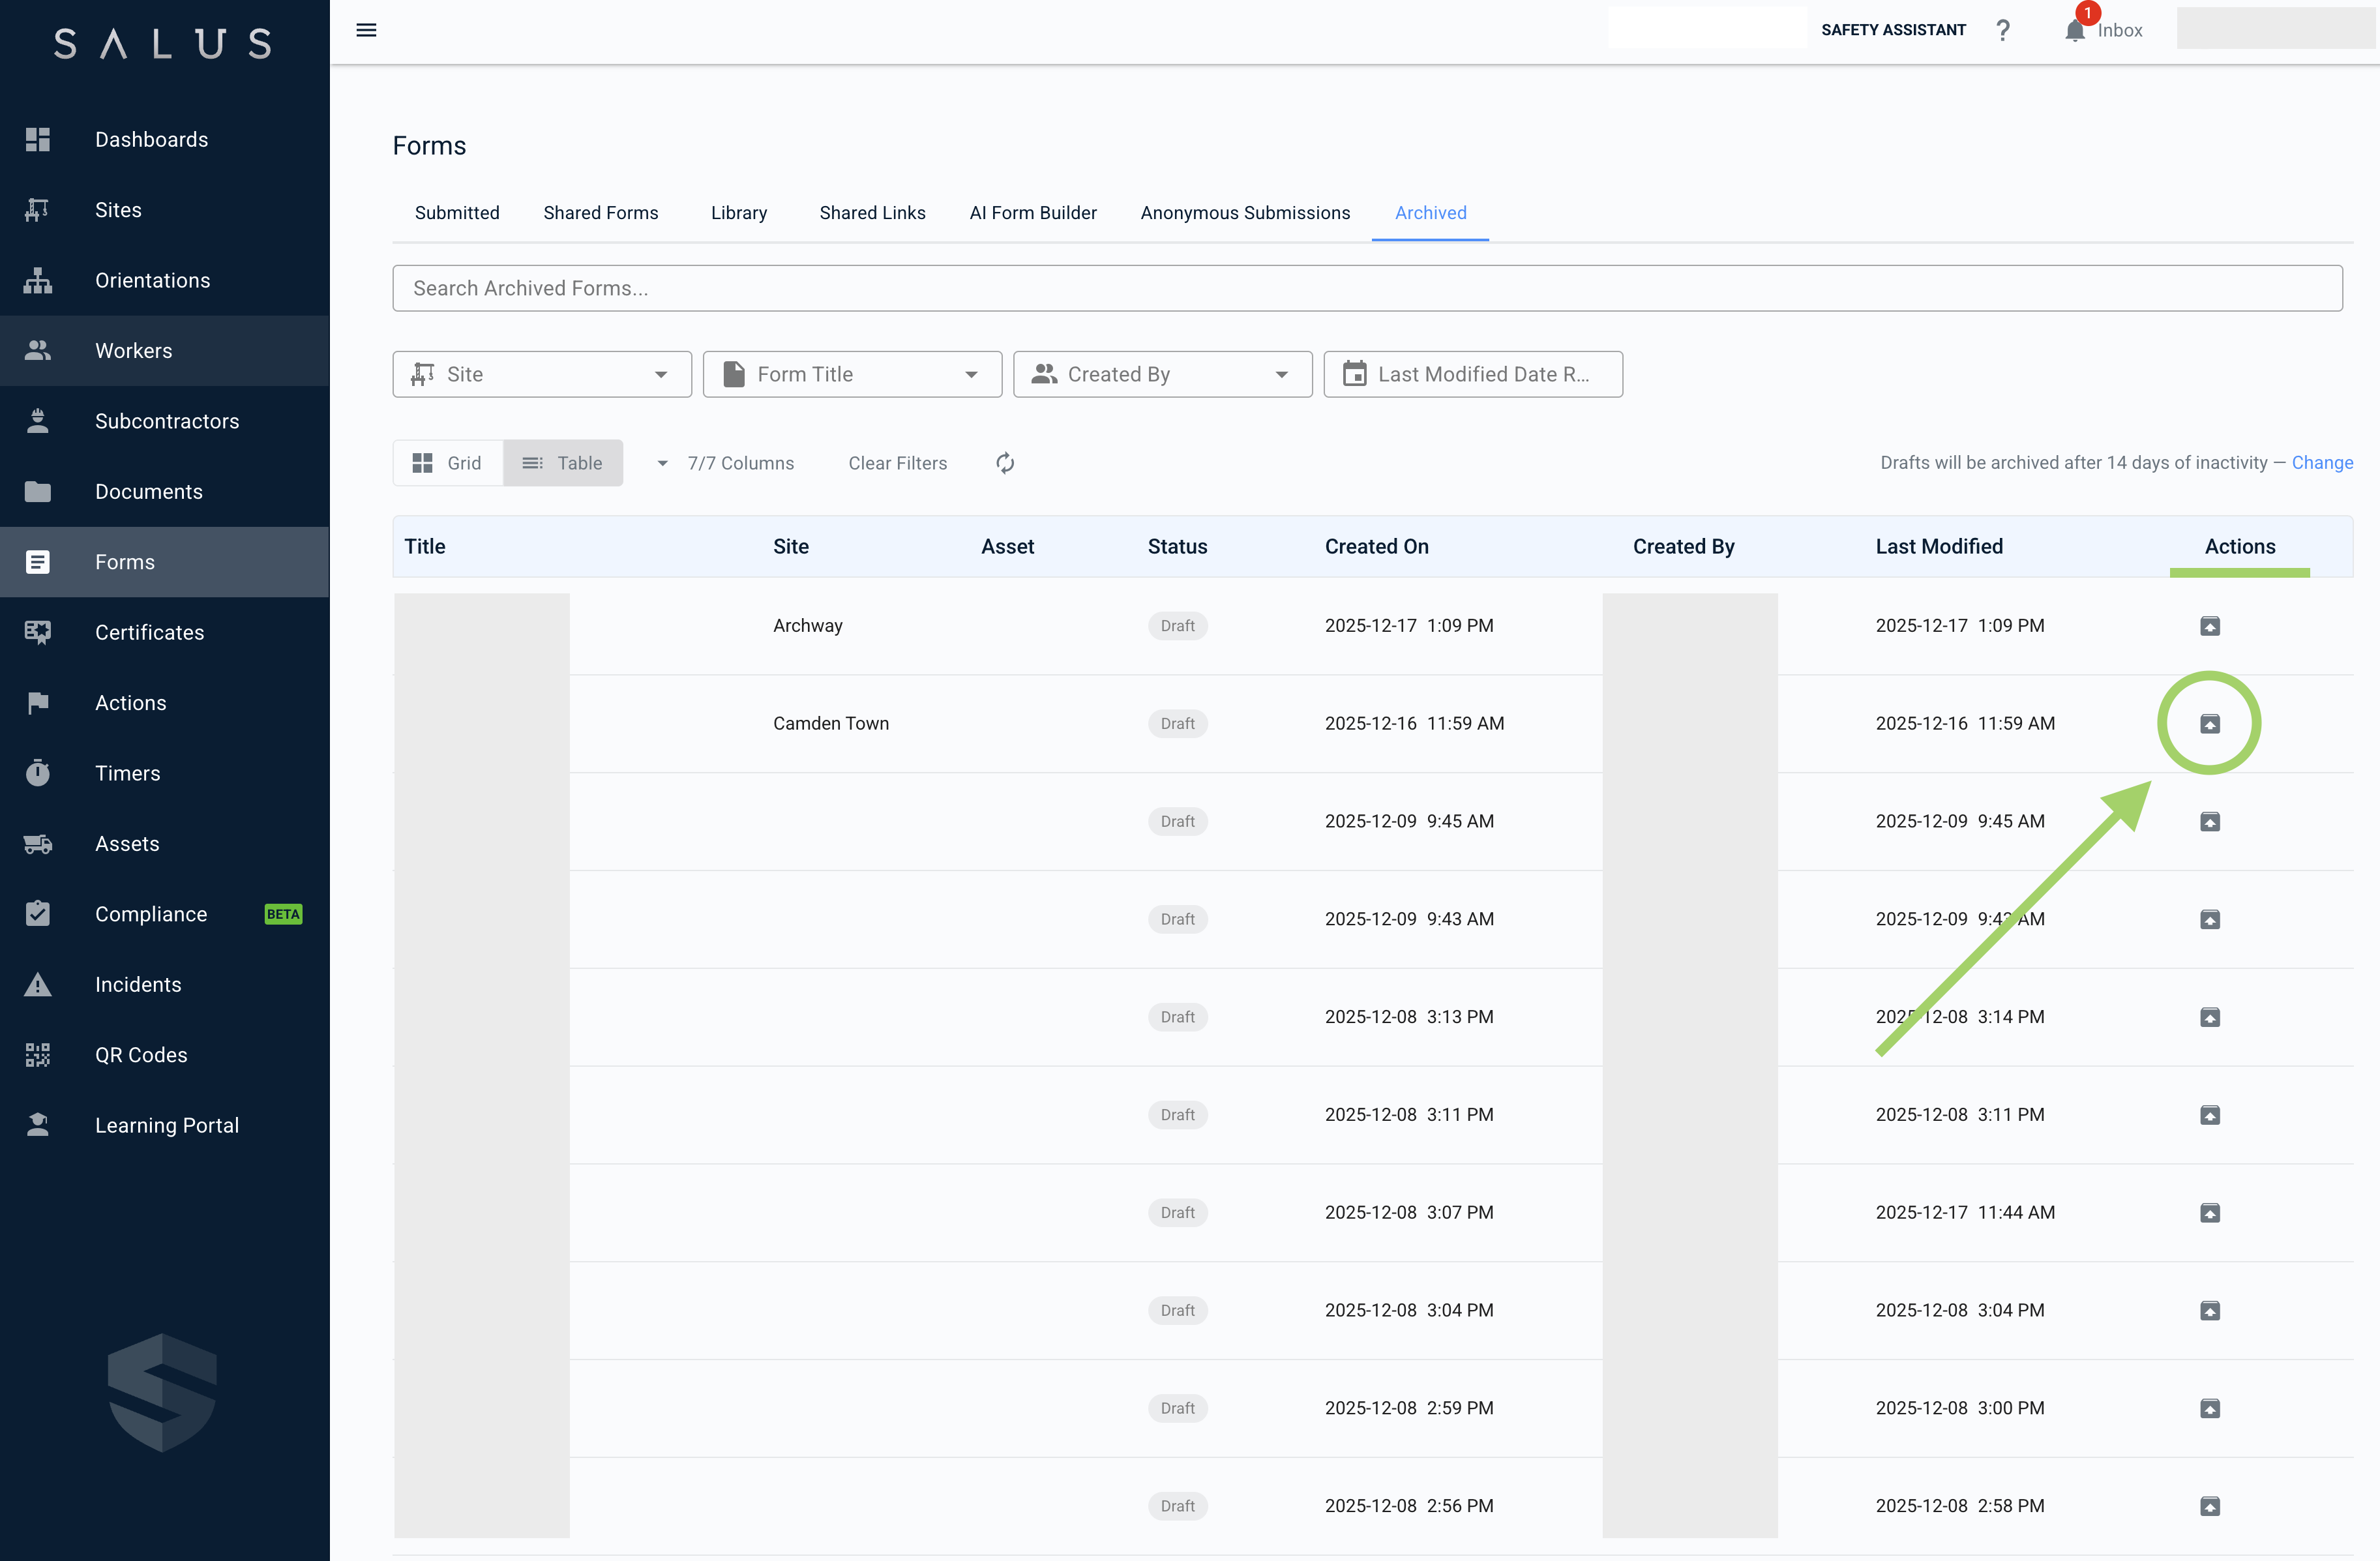The image size is (2380, 1561).
Task: Expand the Site filter dropdown
Action: [542, 374]
